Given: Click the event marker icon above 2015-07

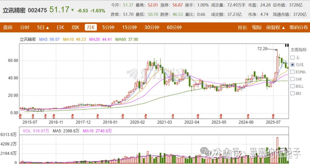Looking at the screenshot, I should [x=33, y=116].
